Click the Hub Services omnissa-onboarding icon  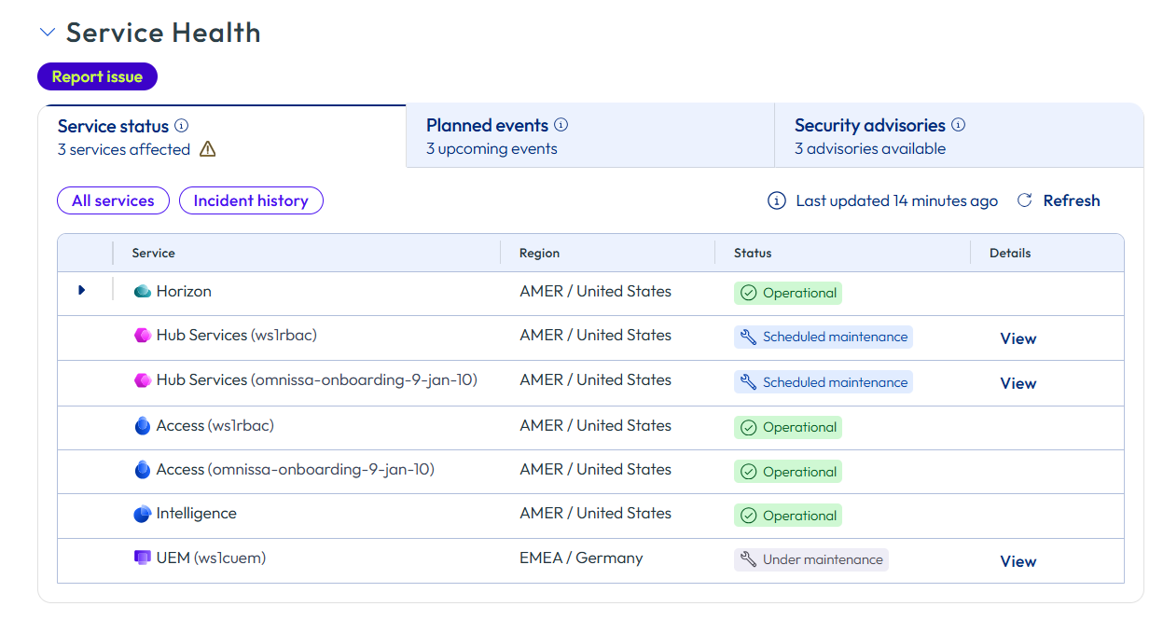[x=143, y=380]
